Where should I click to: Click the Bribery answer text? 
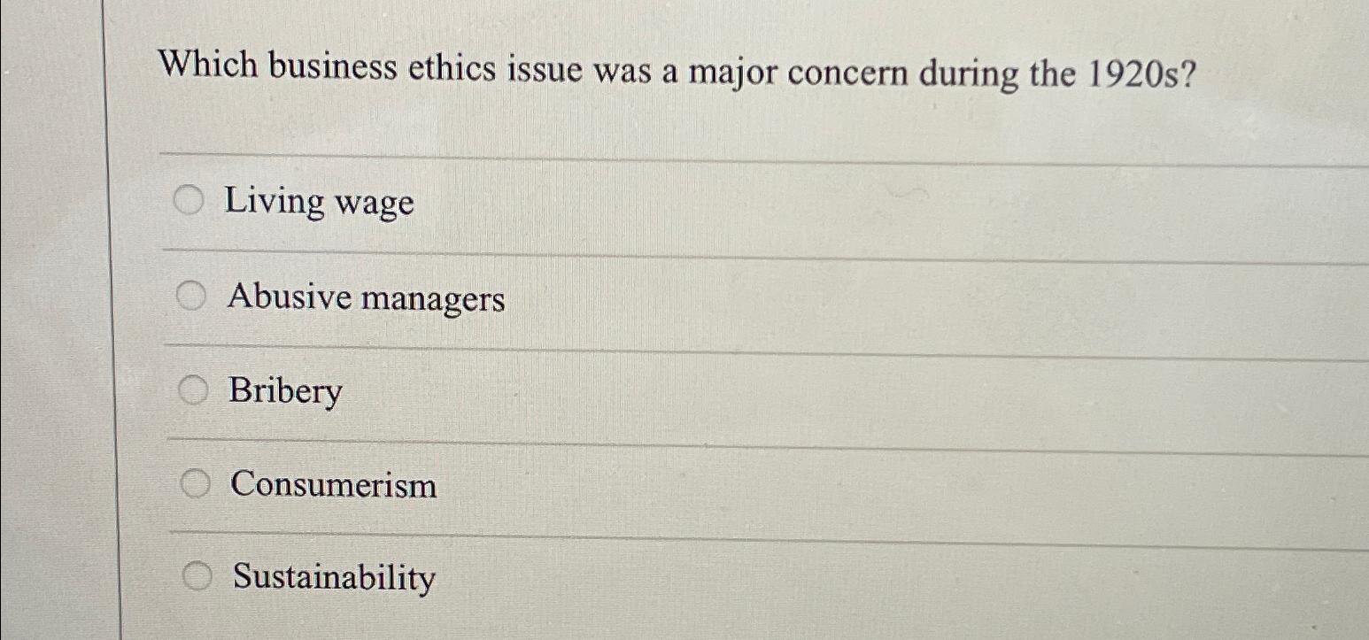tap(283, 391)
